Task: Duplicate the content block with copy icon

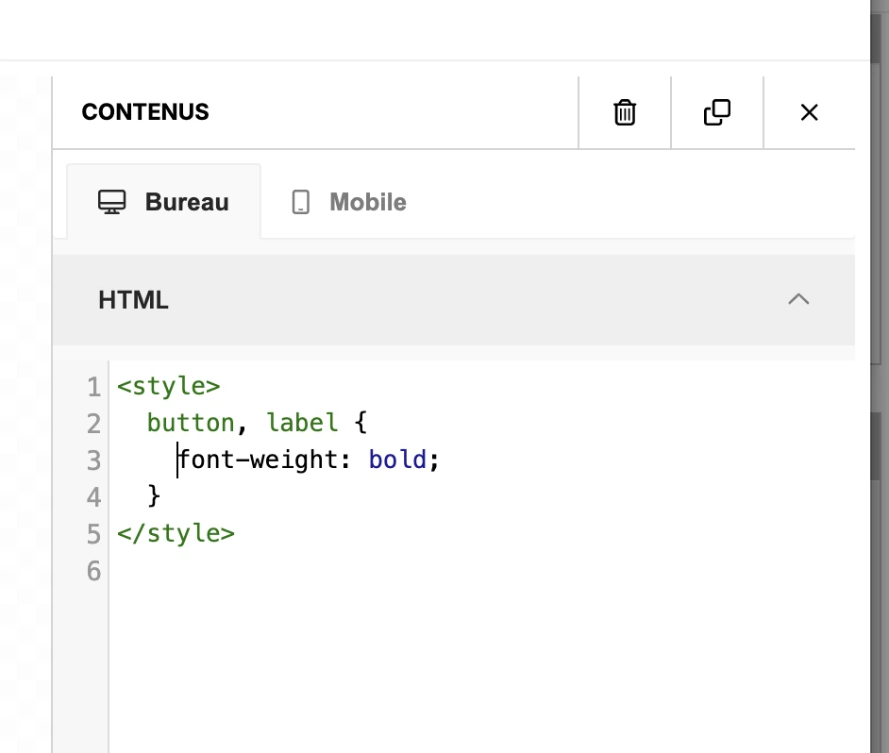Action: 717,112
